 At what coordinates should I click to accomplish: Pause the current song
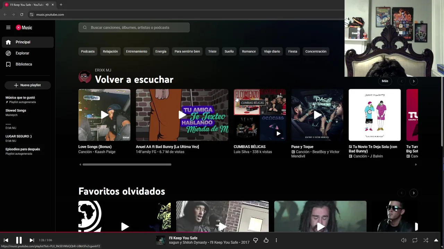coord(19,240)
